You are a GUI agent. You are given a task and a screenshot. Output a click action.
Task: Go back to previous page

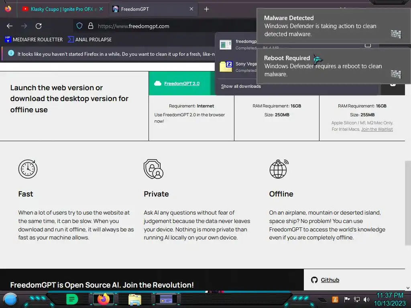pos(10,26)
